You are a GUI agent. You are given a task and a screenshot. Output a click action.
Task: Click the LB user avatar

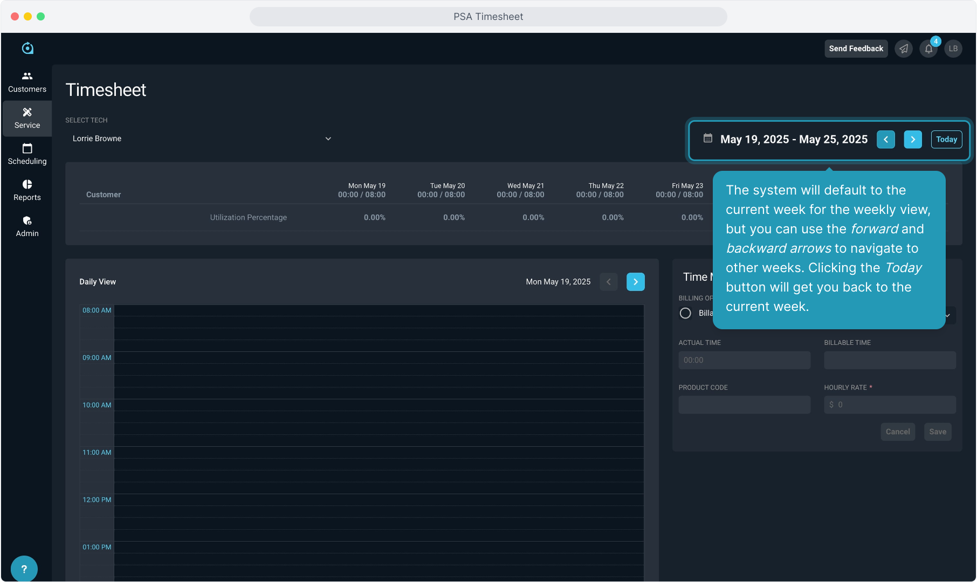[x=953, y=48]
